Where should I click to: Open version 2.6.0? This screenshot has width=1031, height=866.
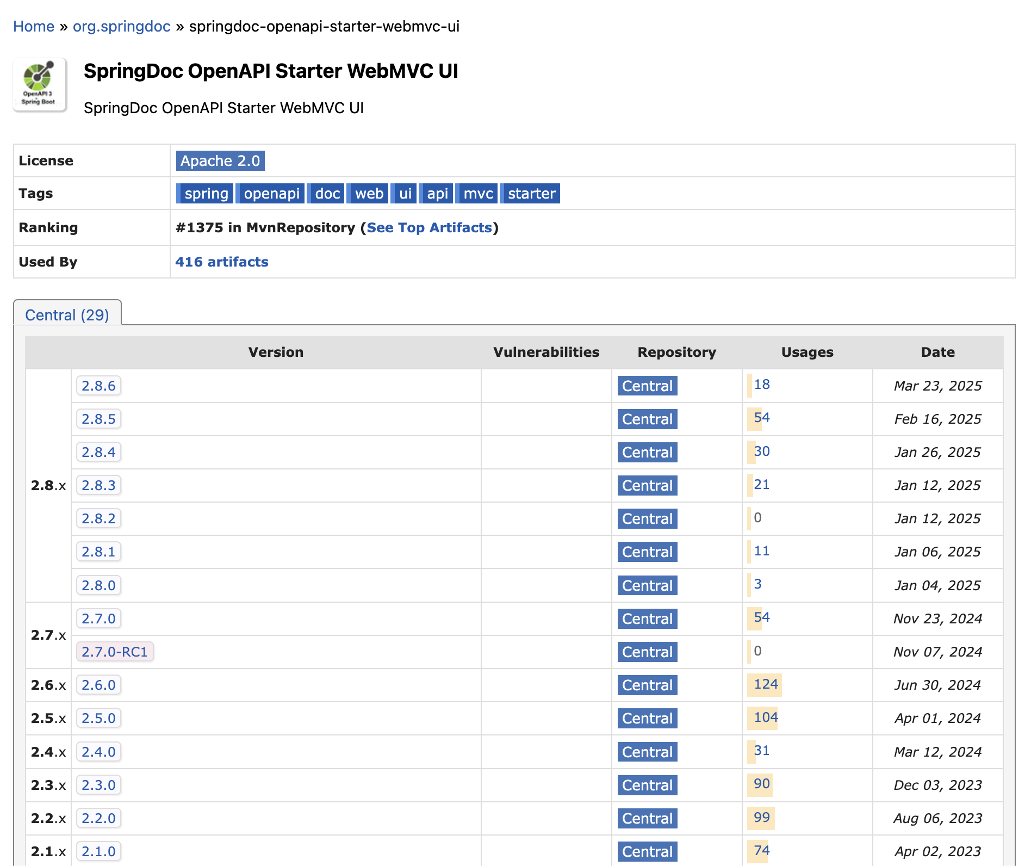[x=98, y=685]
